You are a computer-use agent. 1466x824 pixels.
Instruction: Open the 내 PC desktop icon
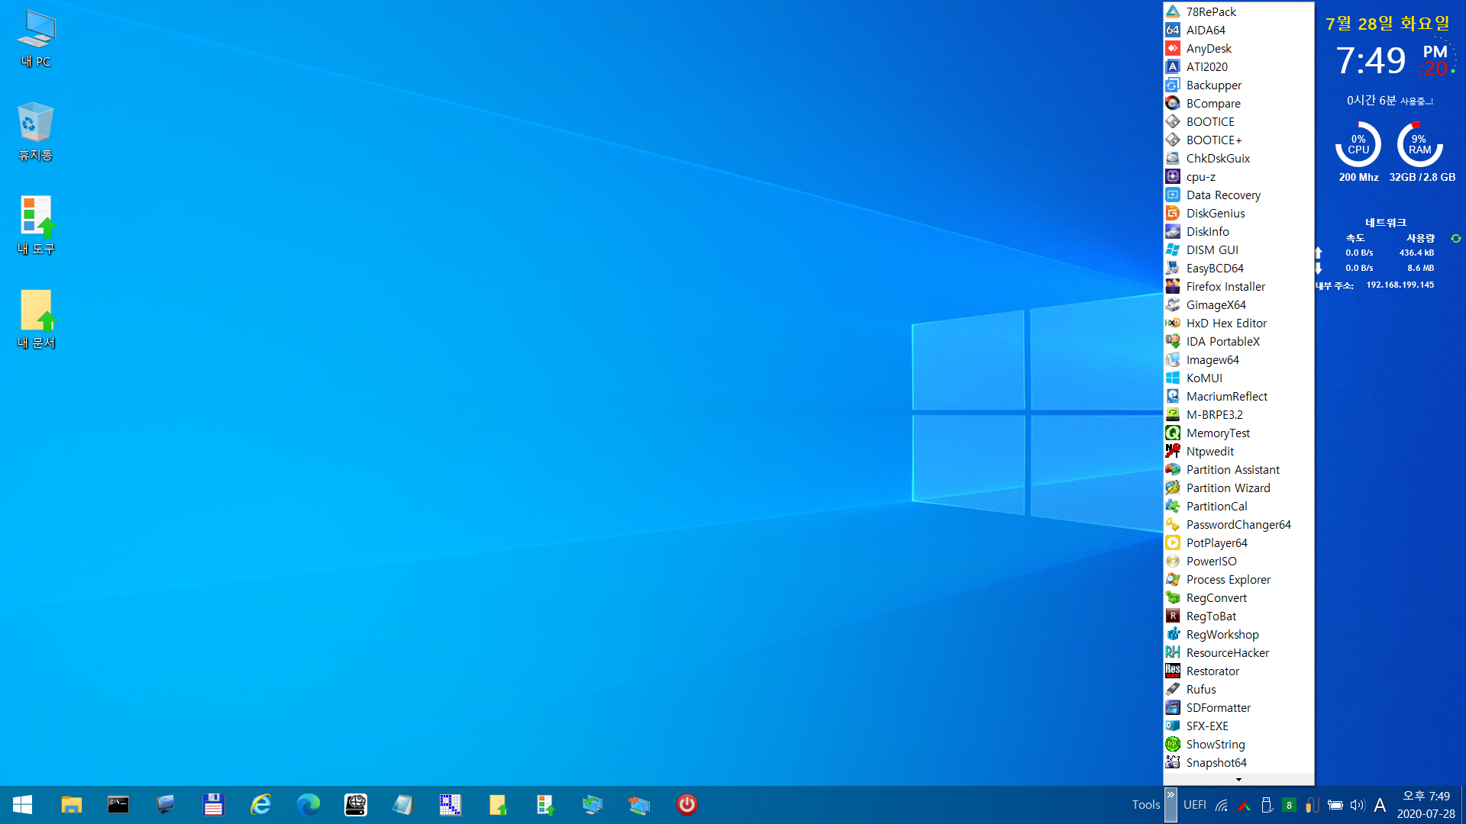[x=36, y=39]
